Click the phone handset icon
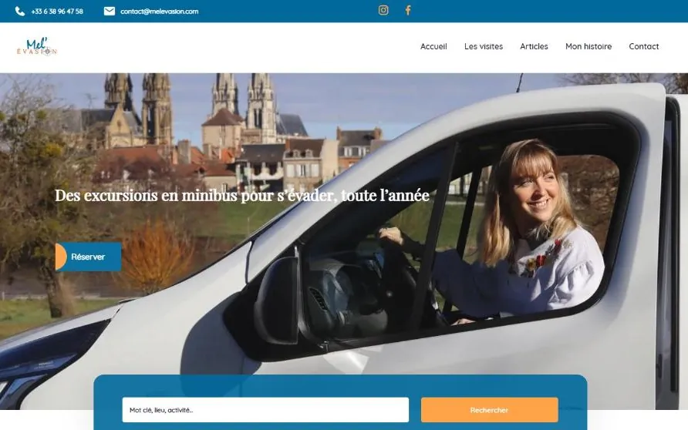This screenshot has height=430, width=688. 20,12
